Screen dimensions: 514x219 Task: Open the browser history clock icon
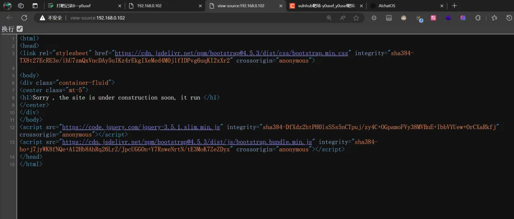(x=509, y=18)
